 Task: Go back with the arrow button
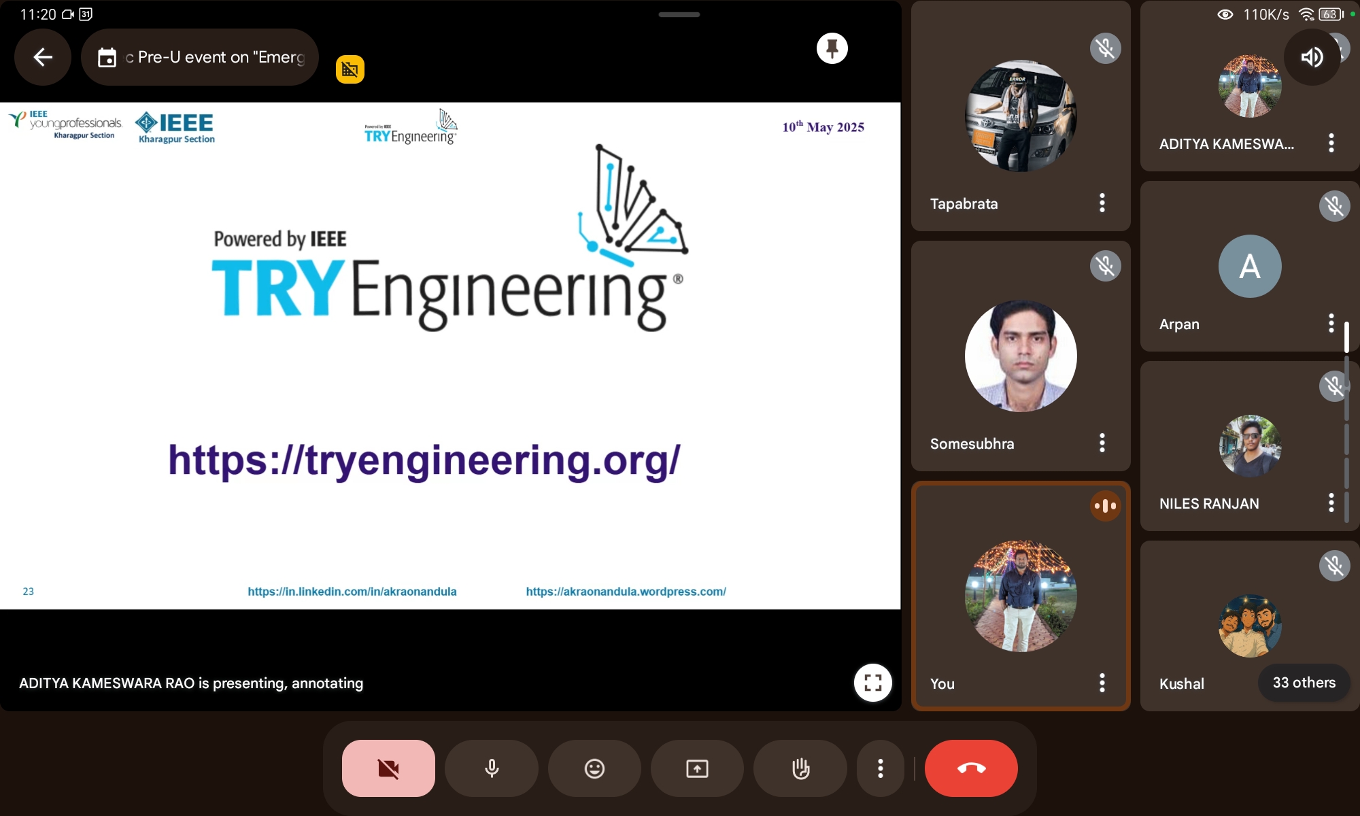pyautogui.click(x=43, y=57)
